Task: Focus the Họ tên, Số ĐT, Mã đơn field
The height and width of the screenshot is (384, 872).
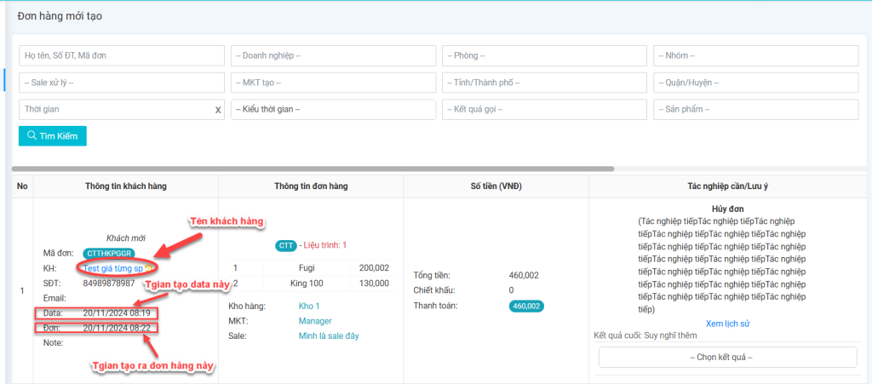Action: point(122,55)
